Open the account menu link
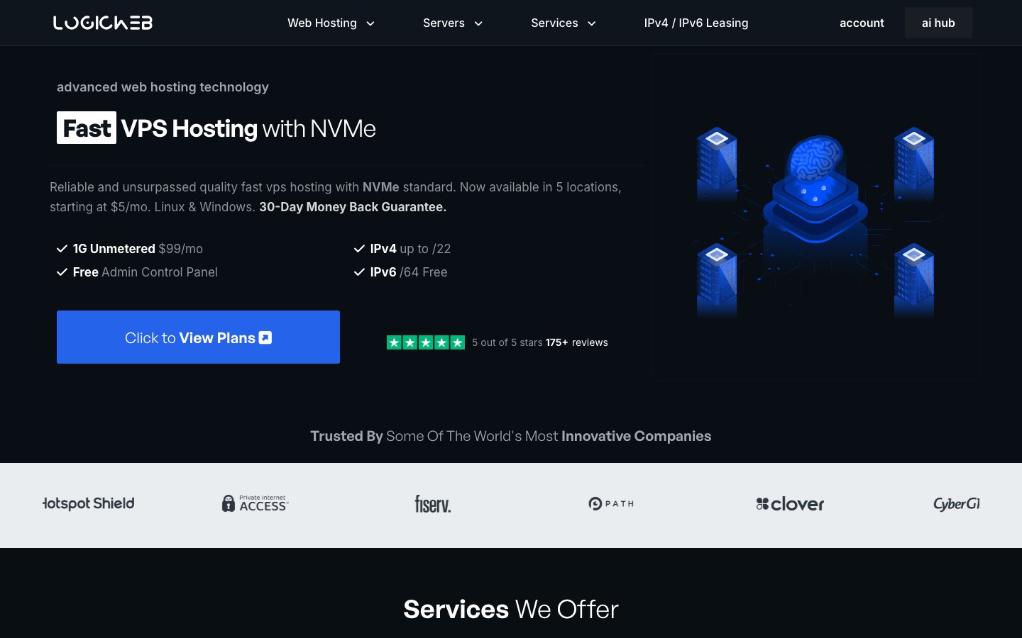 point(862,23)
